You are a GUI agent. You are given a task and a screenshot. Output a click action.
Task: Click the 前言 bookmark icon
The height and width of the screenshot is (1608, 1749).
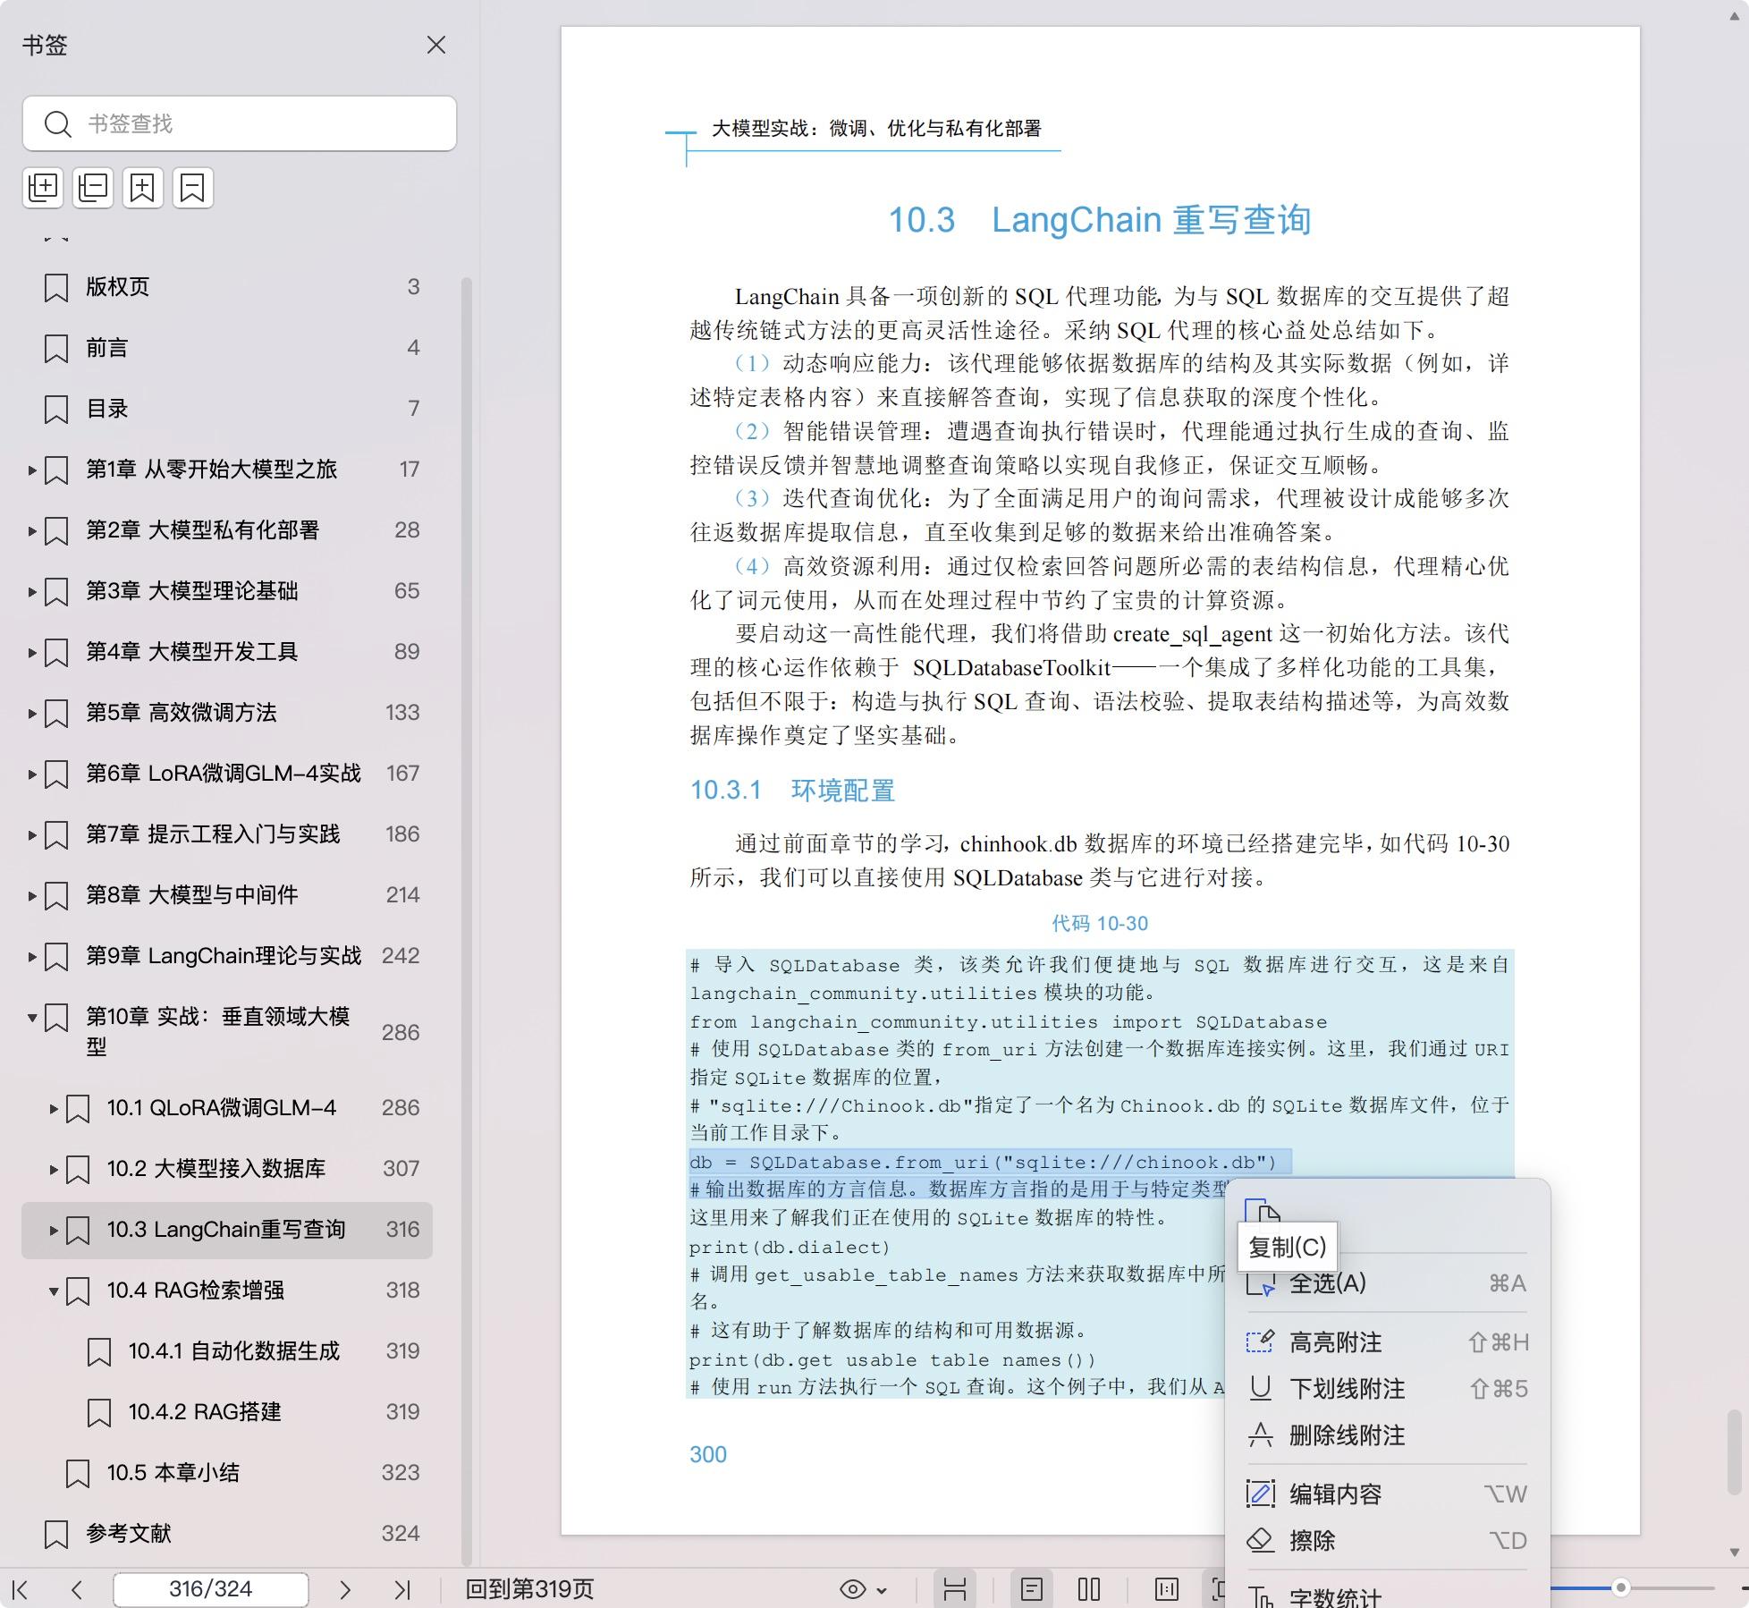pos(56,348)
